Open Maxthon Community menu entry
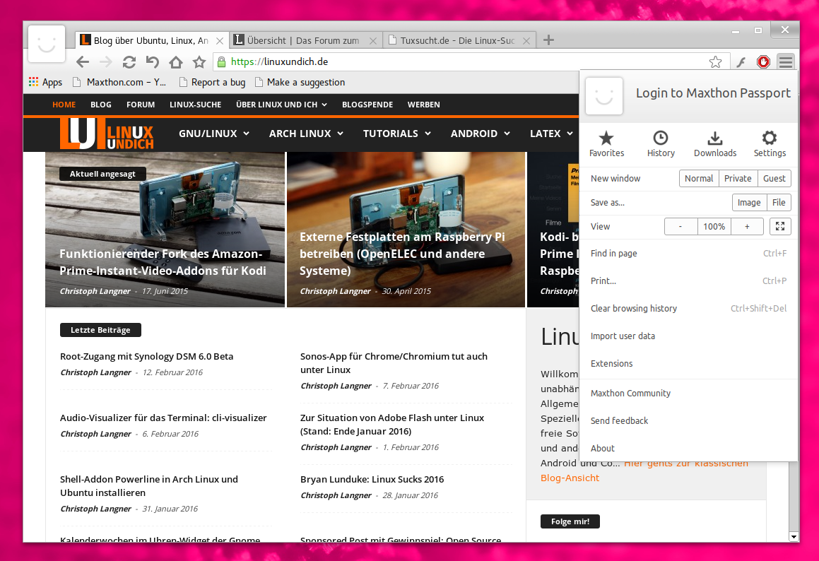The image size is (819, 561). 688,394
